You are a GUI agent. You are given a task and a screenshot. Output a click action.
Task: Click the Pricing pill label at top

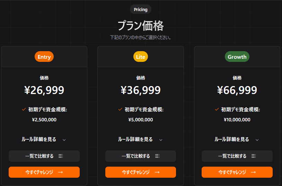[141, 9]
